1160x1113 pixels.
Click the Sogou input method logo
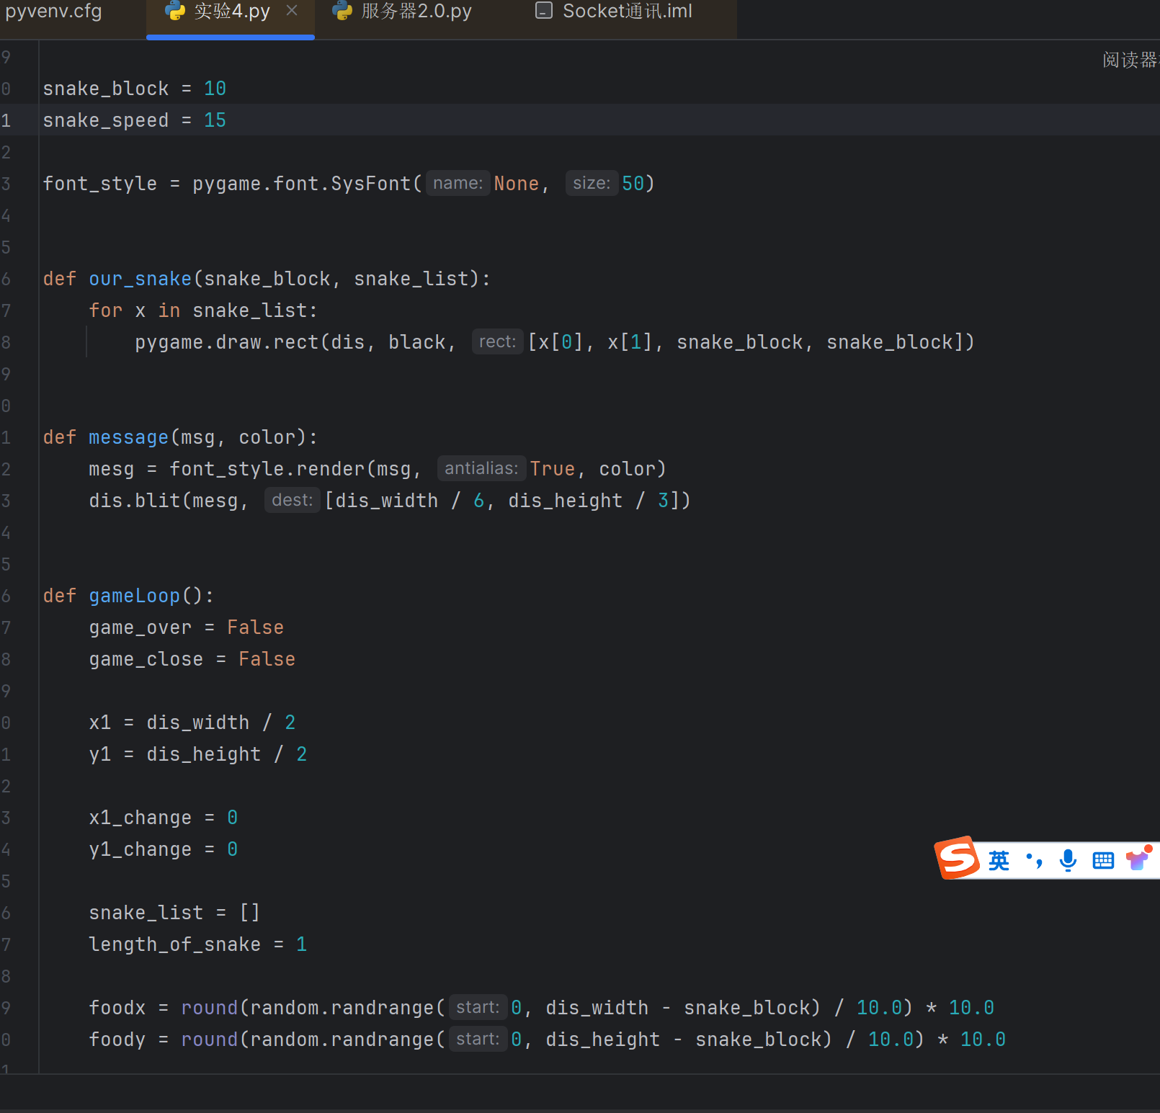point(958,858)
